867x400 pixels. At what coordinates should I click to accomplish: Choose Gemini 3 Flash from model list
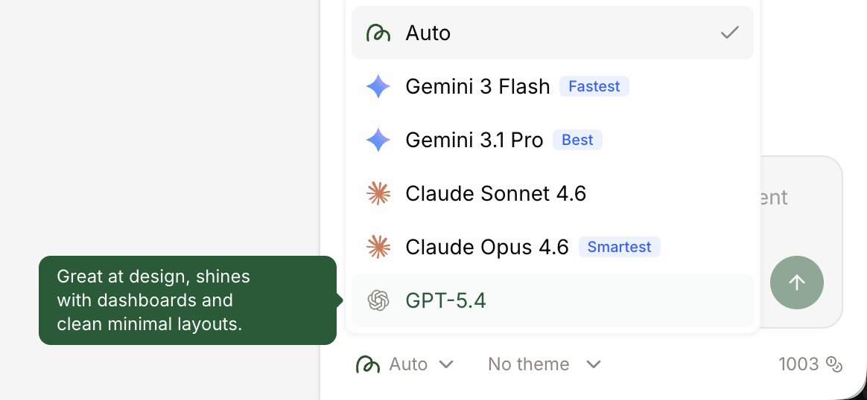(553, 87)
